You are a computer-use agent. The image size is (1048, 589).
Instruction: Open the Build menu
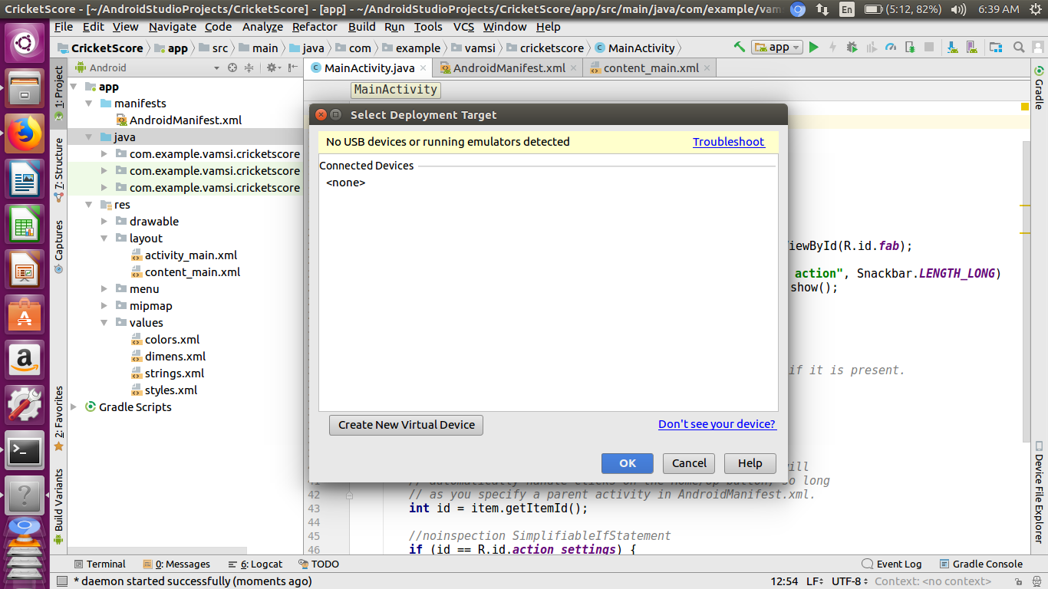[x=362, y=26]
